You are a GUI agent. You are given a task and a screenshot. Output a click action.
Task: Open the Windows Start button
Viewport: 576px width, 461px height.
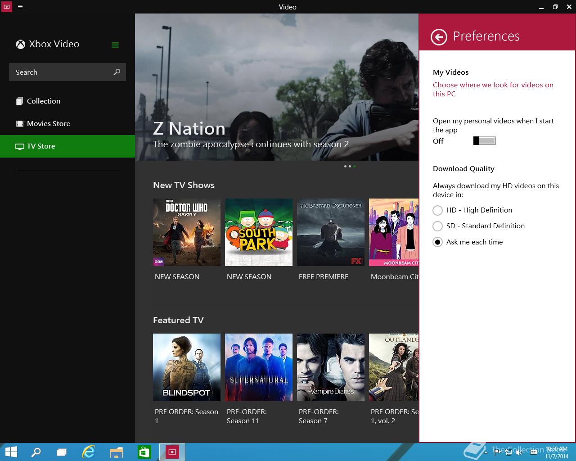[x=11, y=452]
